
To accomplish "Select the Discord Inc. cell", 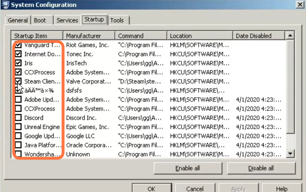I will pyautogui.click(x=81, y=118).
